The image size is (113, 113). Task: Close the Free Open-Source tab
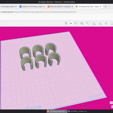tap(16, 6)
